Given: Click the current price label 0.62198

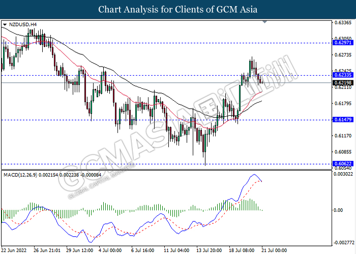Looking at the screenshot, I should click(343, 83).
